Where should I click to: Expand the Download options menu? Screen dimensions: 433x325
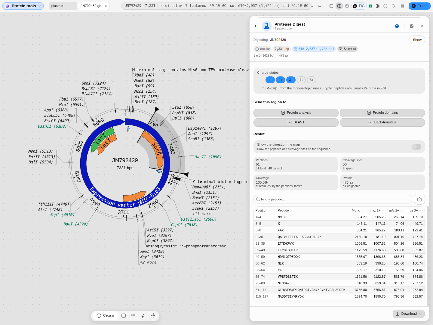[409, 314]
